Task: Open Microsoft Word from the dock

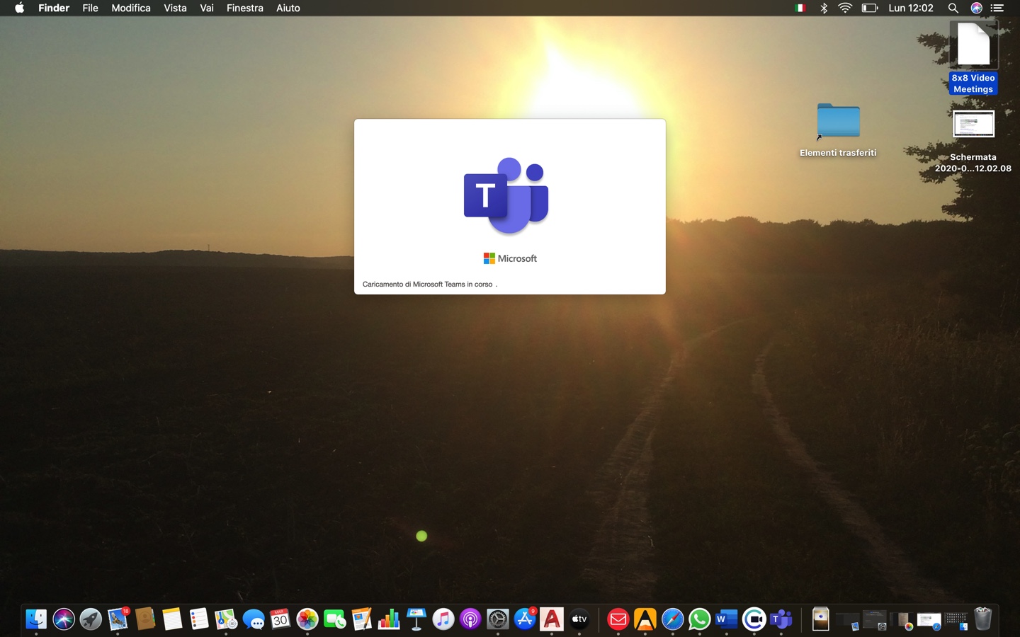Action: coord(727,619)
